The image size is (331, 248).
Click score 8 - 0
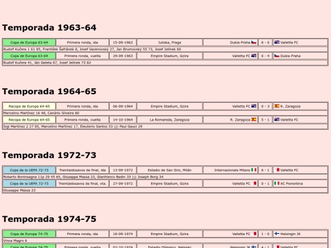[x=265, y=43]
